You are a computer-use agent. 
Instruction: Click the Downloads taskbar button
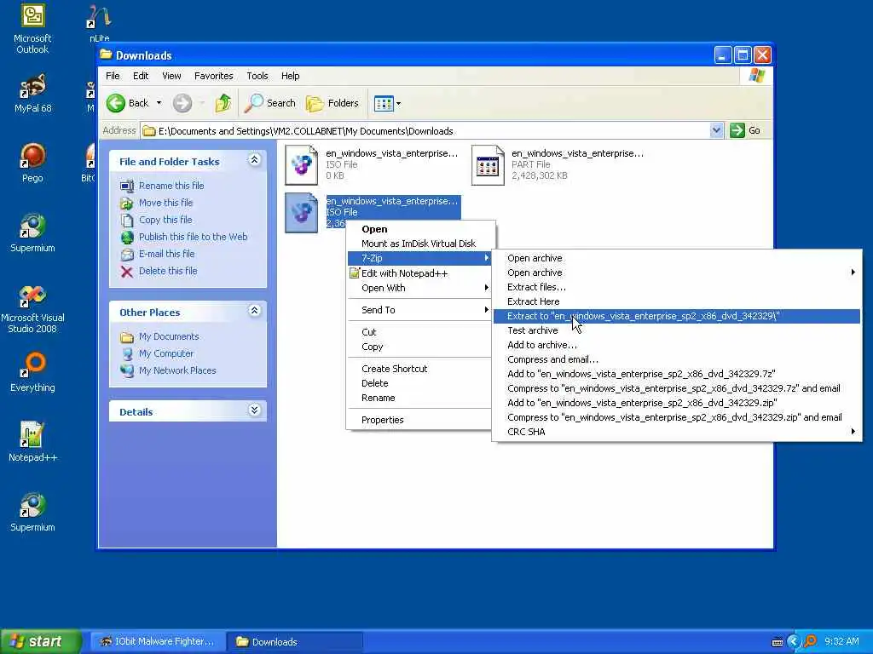click(295, 642)
